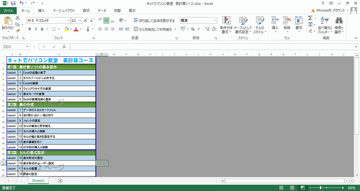
Task: Open Conditional Formatting menu
Action: (x=226, y=25)
